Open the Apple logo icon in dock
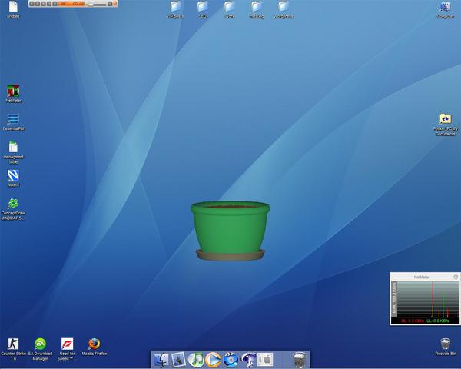Image resolution: width=461 pixels, height=369 pixels. pyautogui.click(x=265, y=359)
